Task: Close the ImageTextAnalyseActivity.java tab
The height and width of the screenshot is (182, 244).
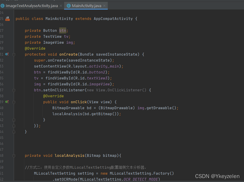Action: (x=61, y=6)
